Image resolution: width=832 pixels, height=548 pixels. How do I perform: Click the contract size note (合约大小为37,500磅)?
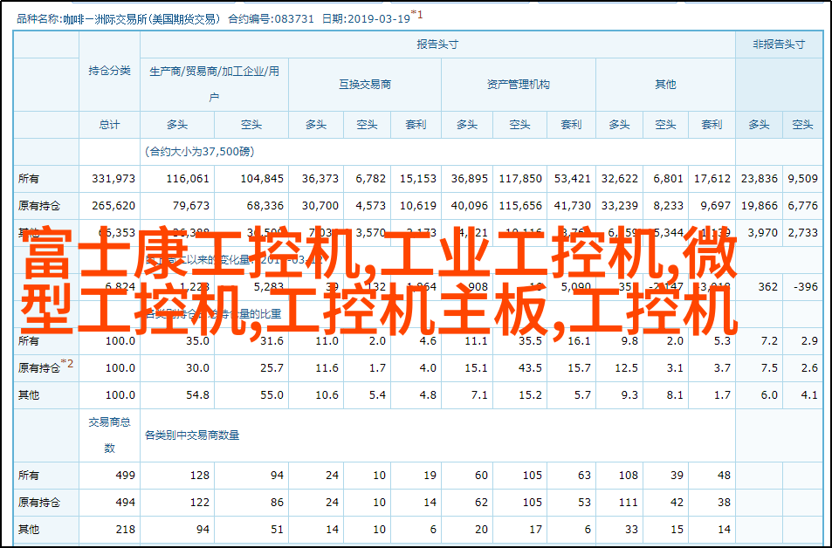(x=200, y=152)
